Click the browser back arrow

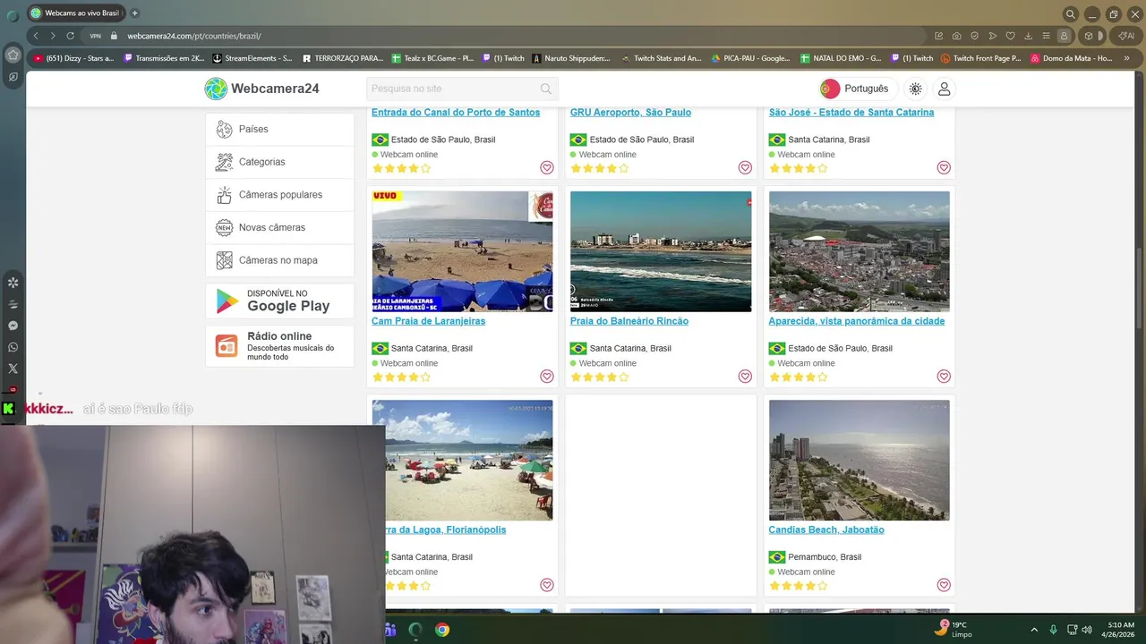coord(36,36)
